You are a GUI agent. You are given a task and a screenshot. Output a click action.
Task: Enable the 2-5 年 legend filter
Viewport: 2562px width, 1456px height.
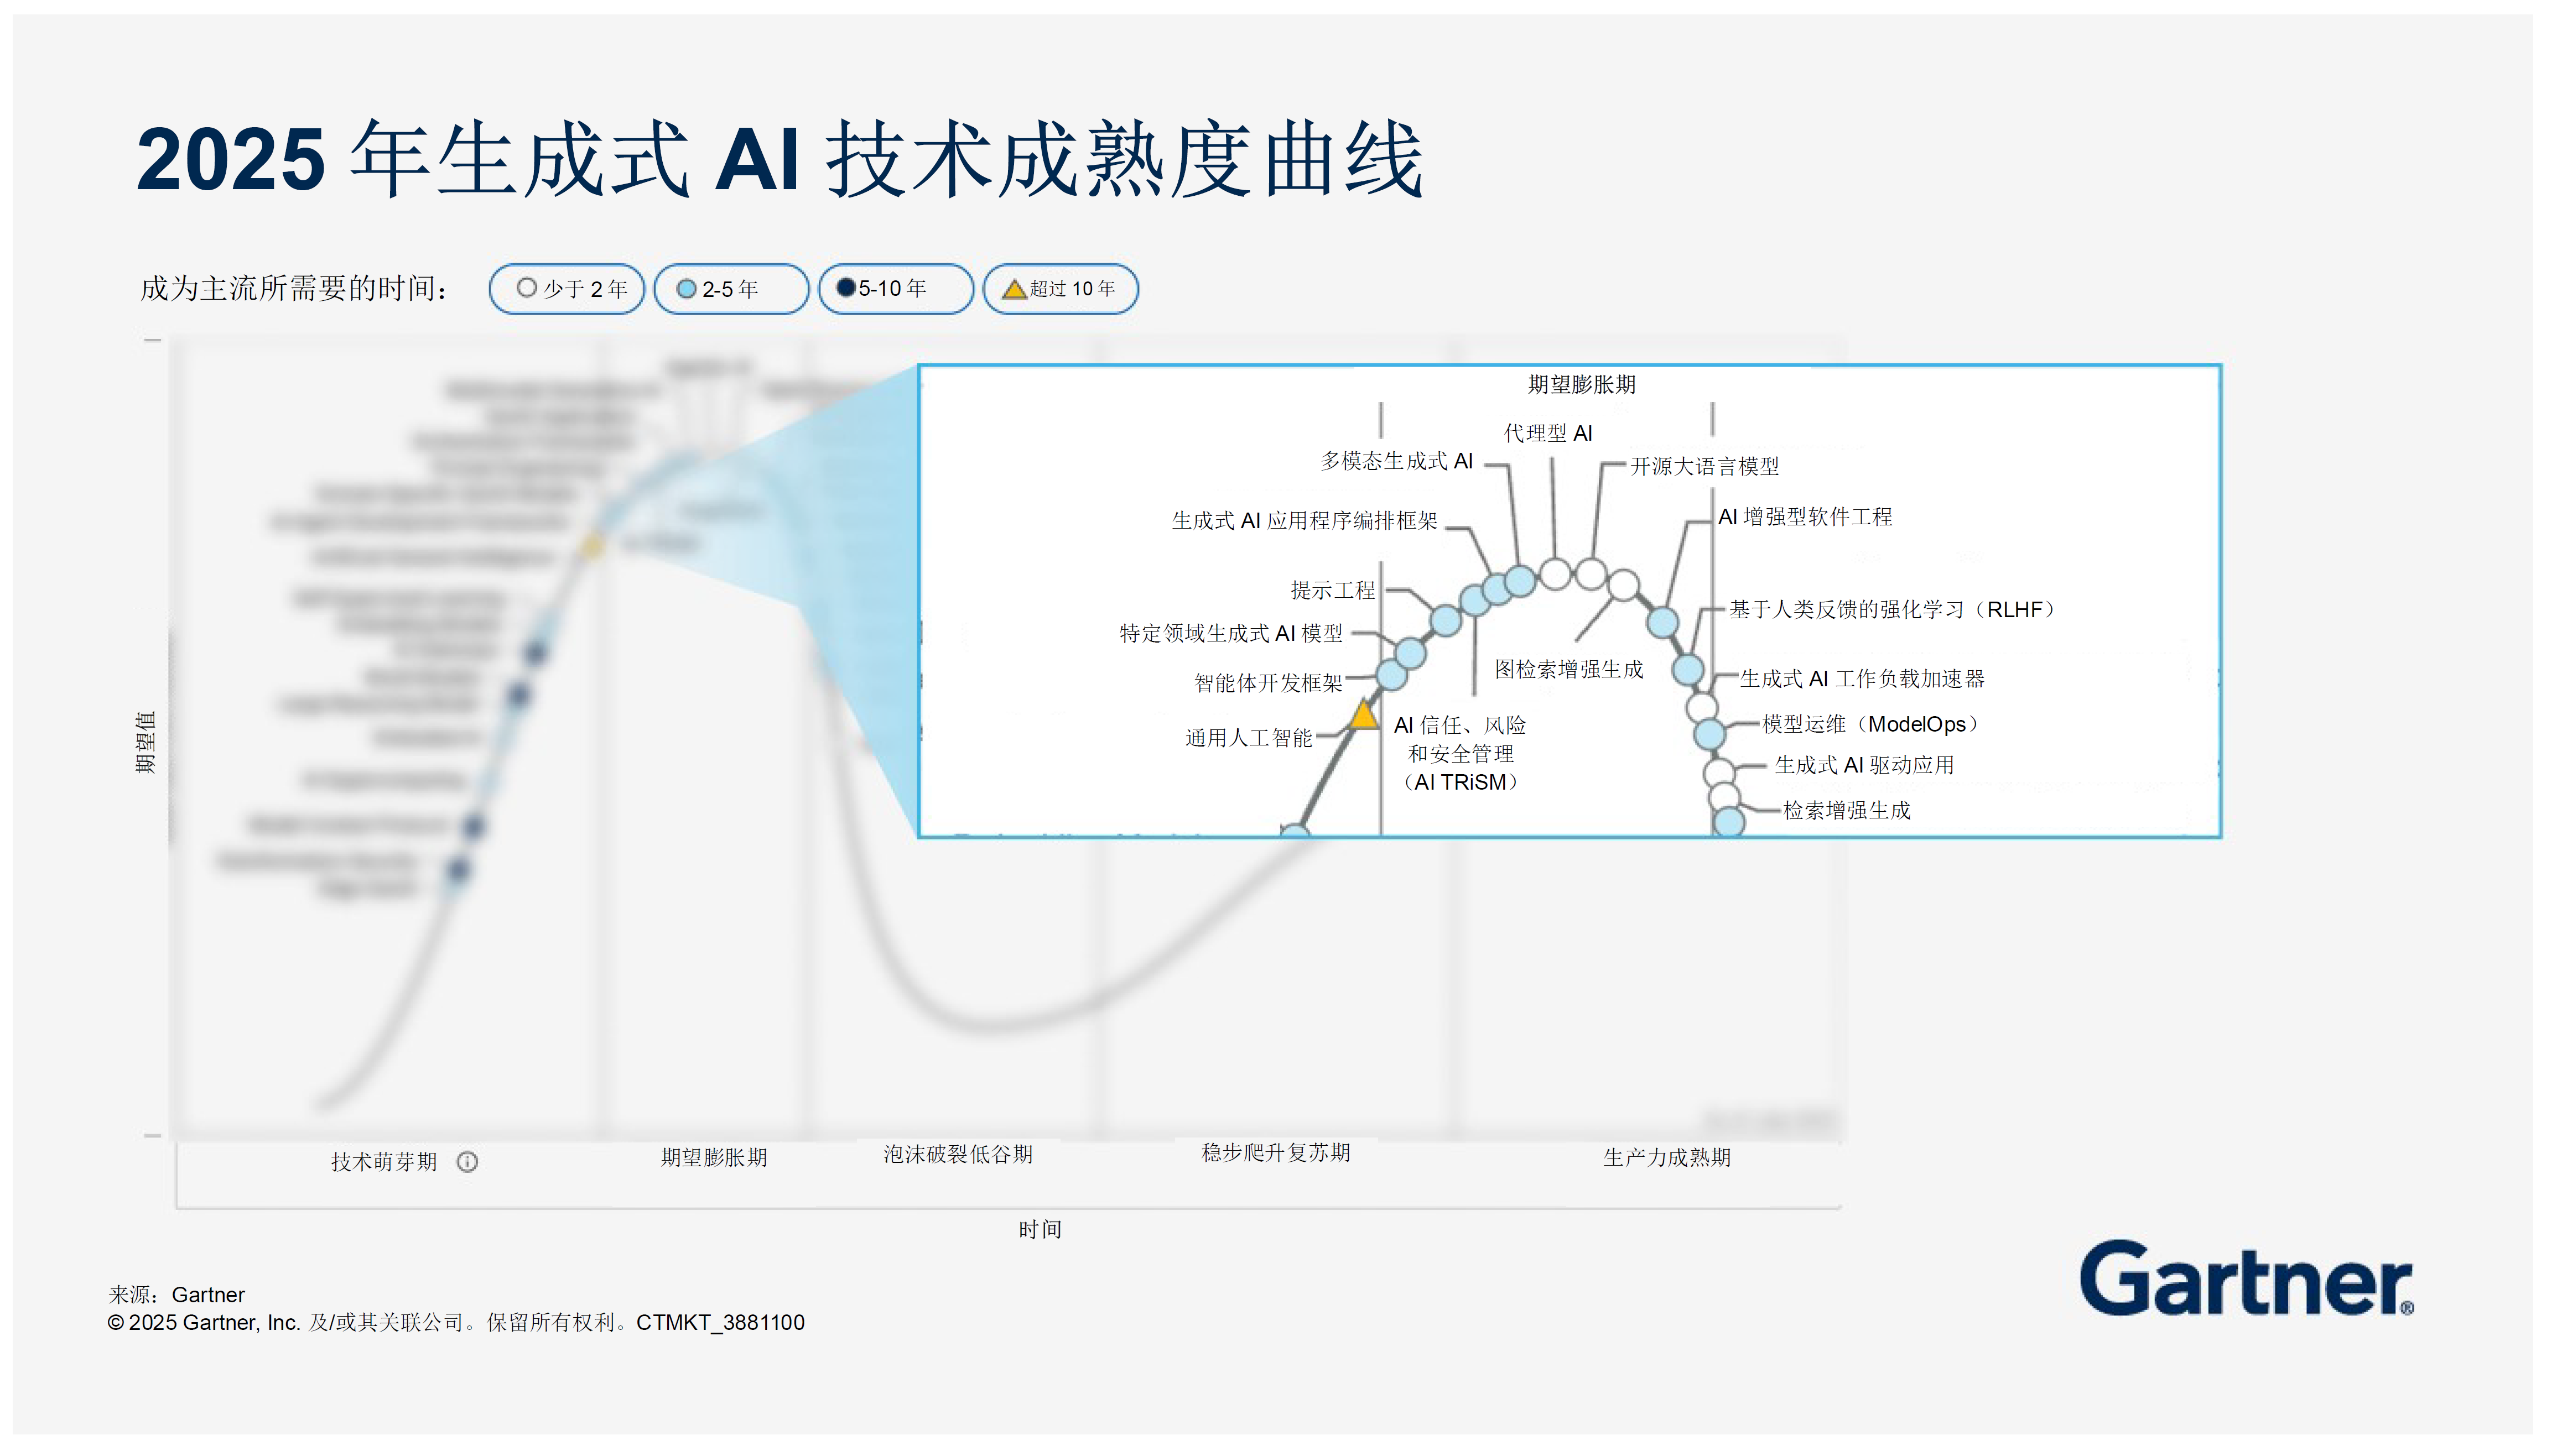click(731, 288)
